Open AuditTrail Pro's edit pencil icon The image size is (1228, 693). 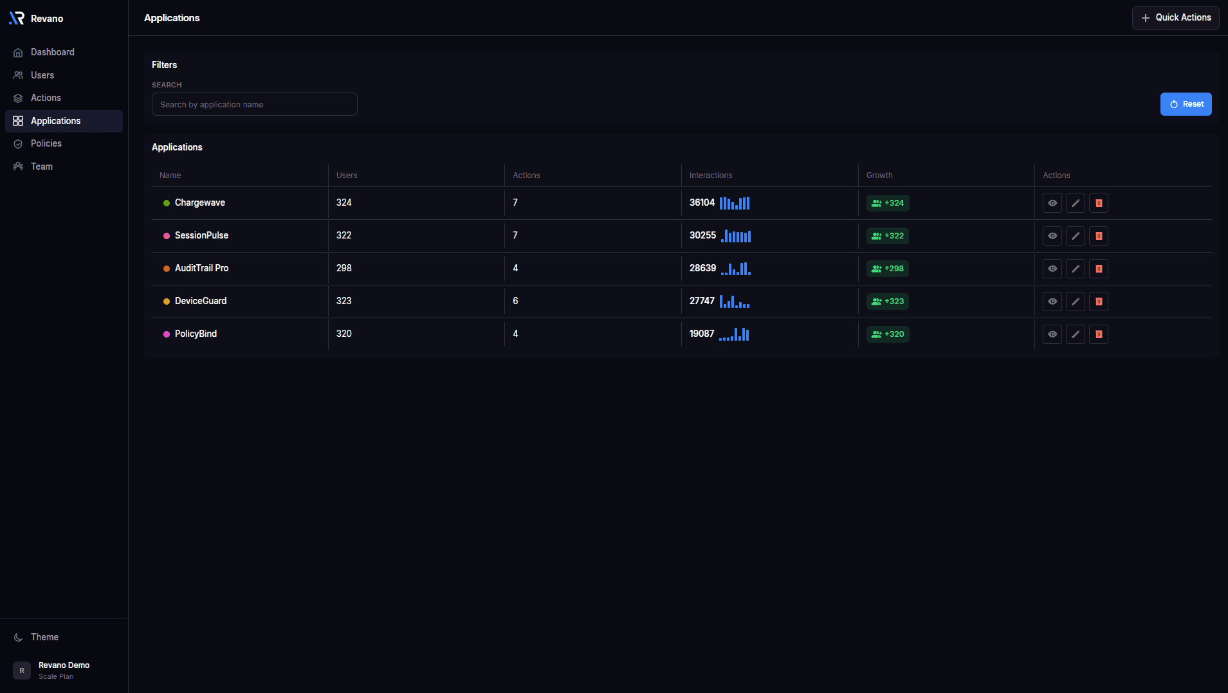coord(1075,269)
